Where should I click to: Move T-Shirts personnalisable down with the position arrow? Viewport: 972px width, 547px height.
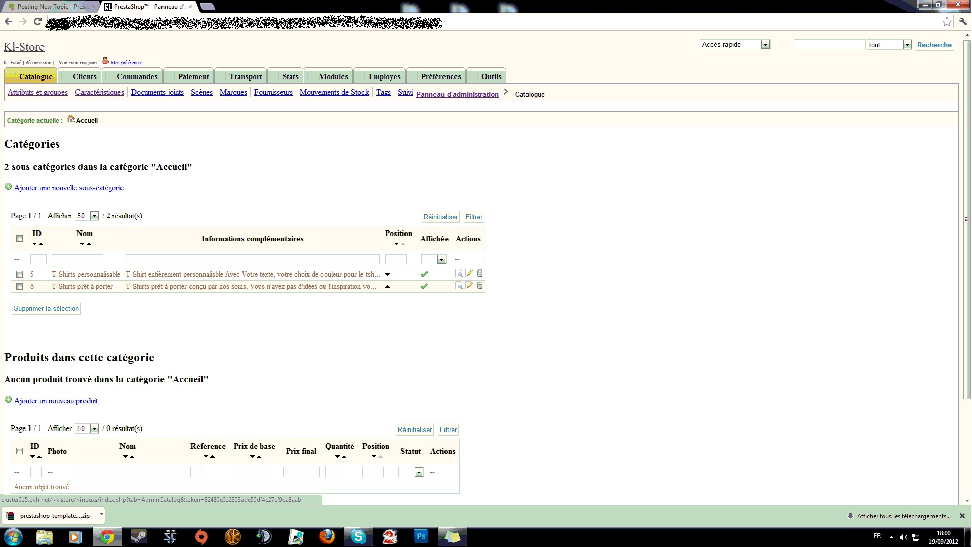pos(388,274)
